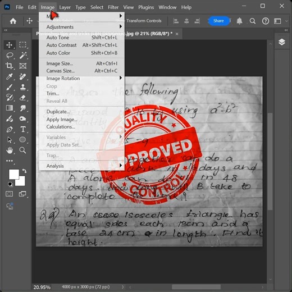The image size is (292, 292).
Task: Change screen mode icon
Action: (x=22, y=194)
